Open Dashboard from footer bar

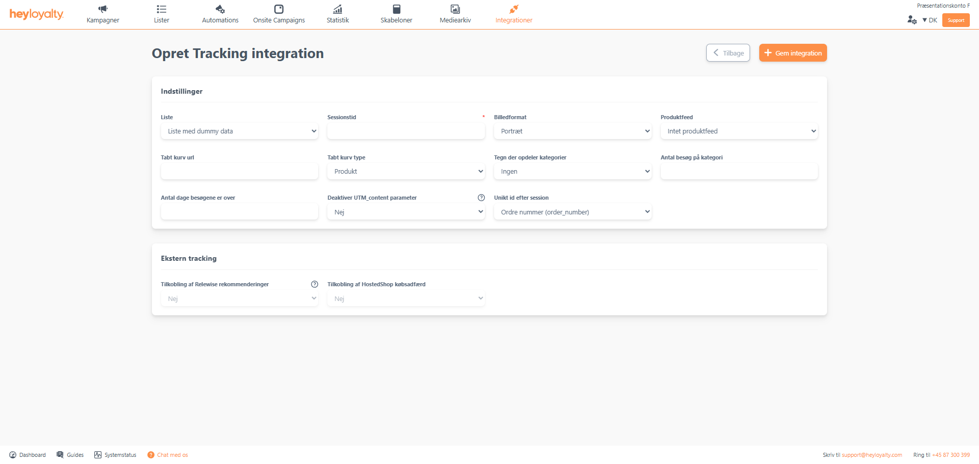pos(28,455)
